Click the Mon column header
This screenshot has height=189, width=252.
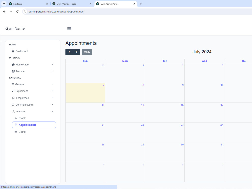125,61
